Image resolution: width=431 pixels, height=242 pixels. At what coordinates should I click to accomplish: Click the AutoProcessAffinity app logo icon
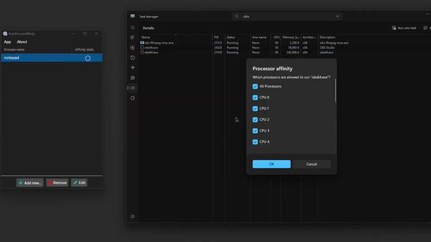coord(5,34)
